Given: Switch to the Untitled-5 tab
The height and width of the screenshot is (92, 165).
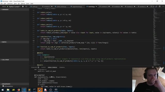Looking at the screenshot, I should (47, 7).
